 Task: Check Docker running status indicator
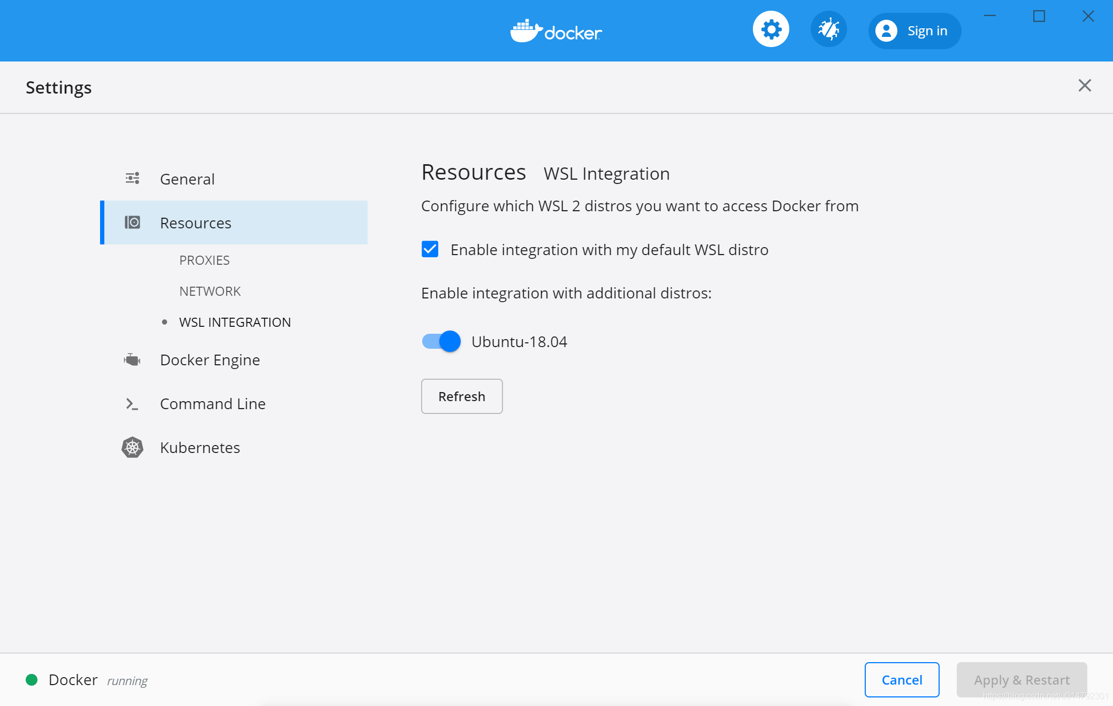33,680
